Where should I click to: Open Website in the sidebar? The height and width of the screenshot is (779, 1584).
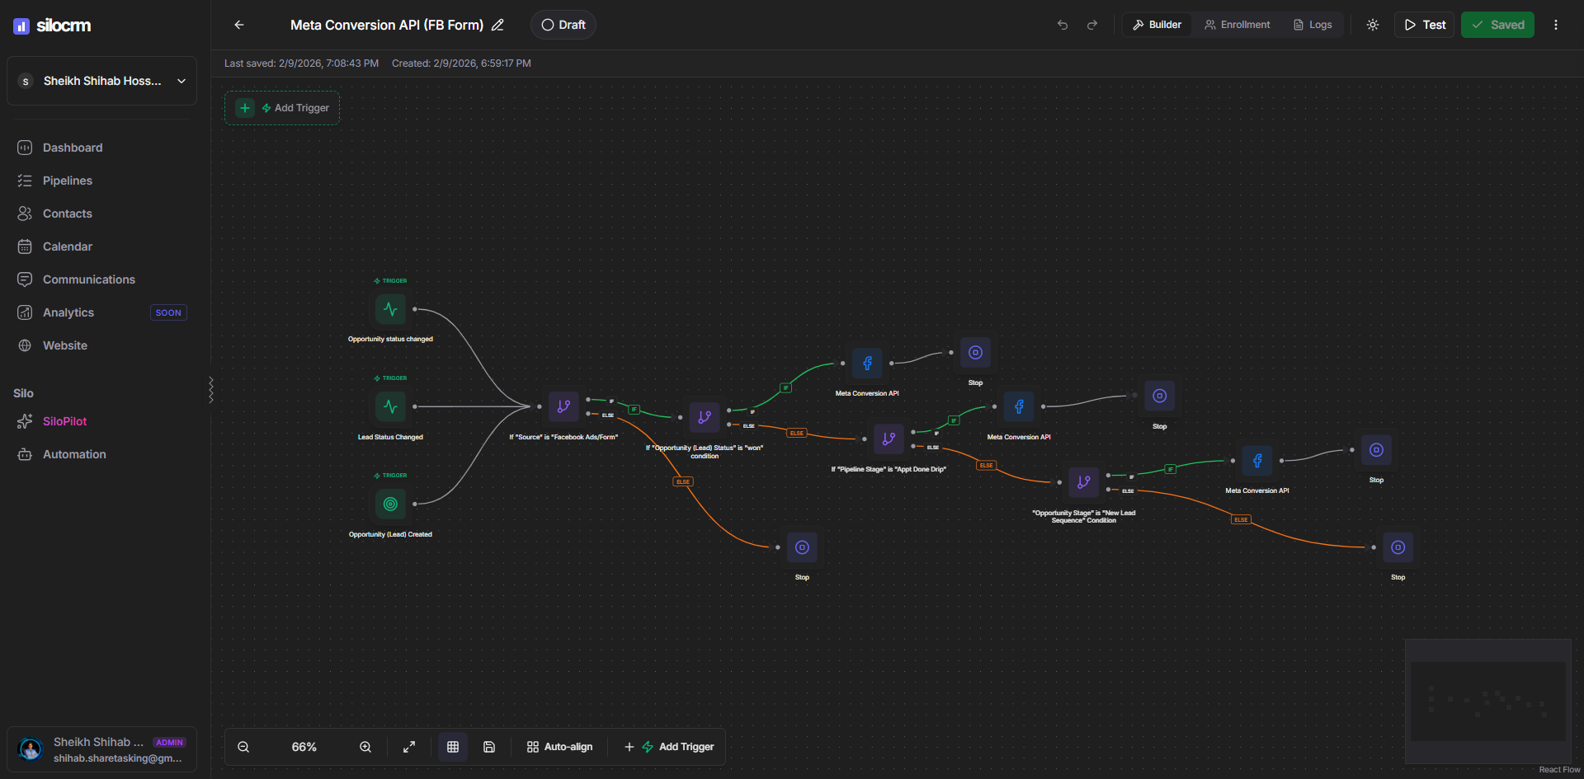pos(65,345)
